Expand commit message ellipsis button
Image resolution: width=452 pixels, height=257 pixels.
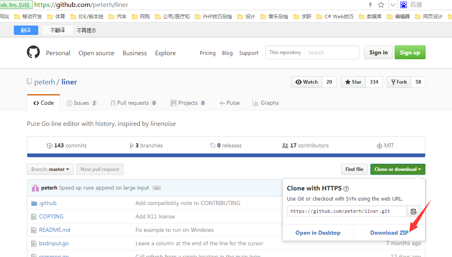click(x=157, y=188)
